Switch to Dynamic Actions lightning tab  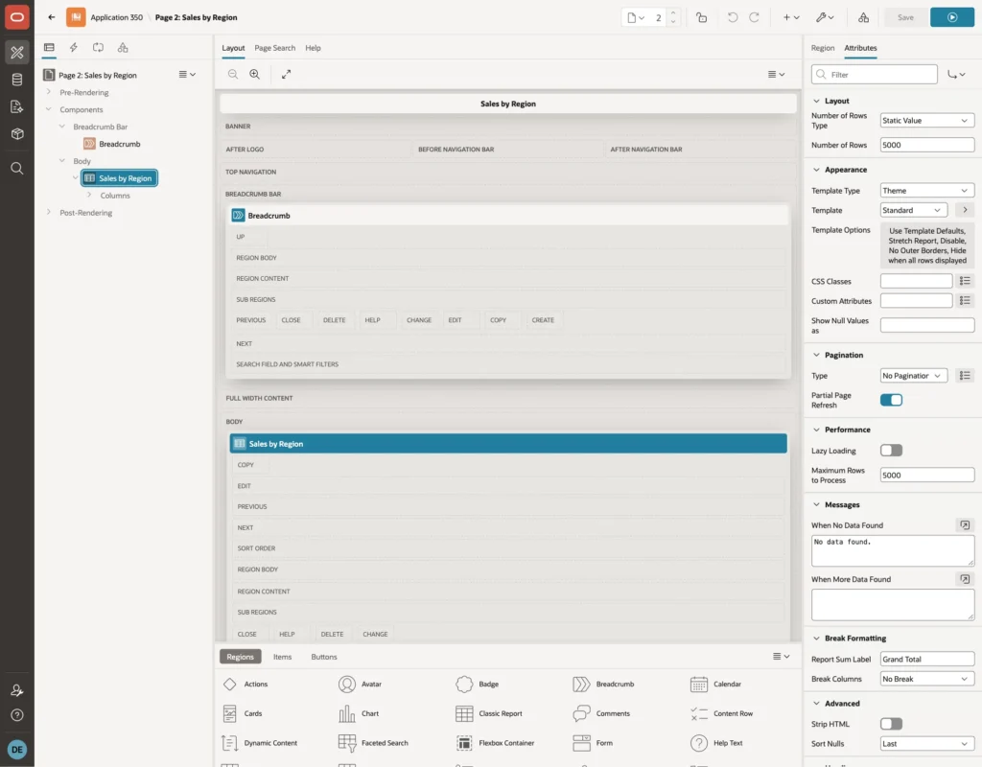[73, 48]
